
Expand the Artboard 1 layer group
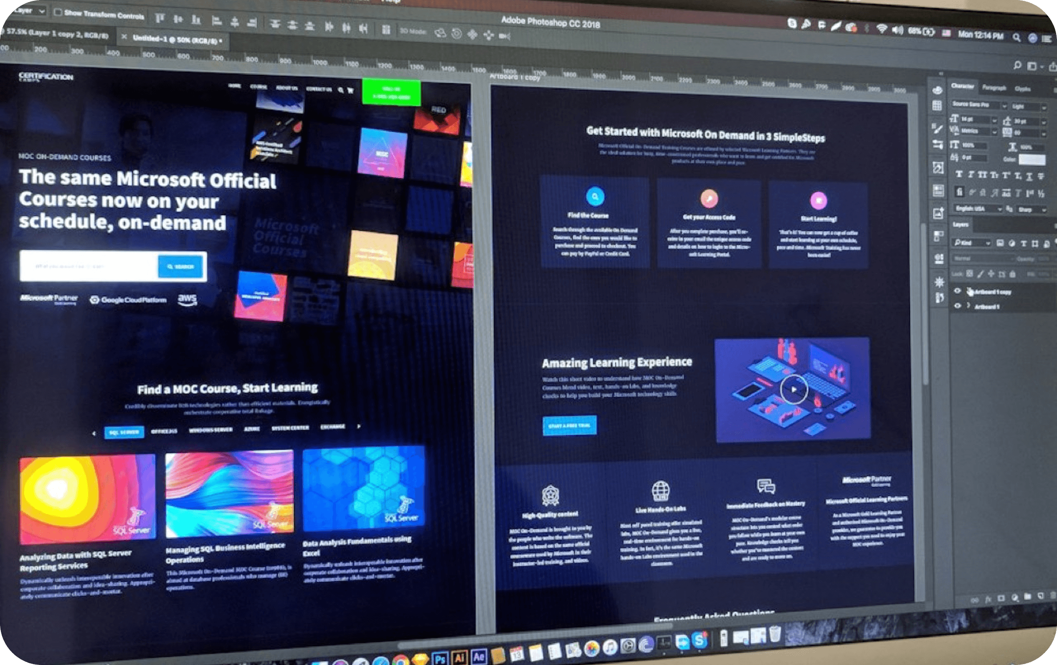(968, 306)
